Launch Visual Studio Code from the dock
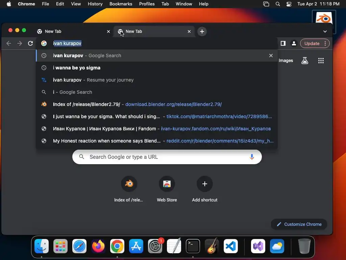 click(x=231, y=246)
